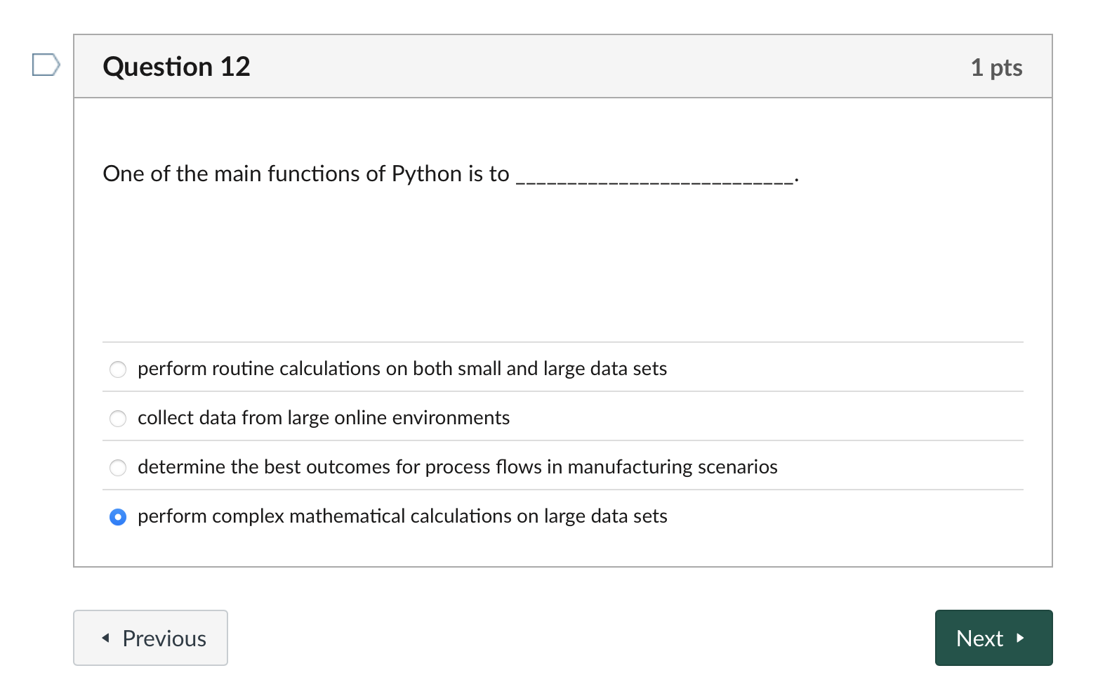Click the Question 12 header text
Viewport: 1098px width, 687px height.
tap(176, 66)
